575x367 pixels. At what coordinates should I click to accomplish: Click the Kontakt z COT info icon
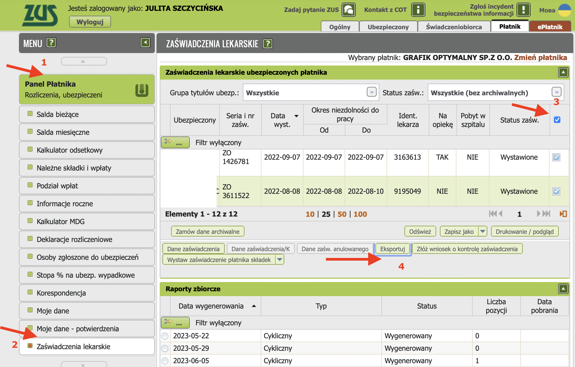418,10
